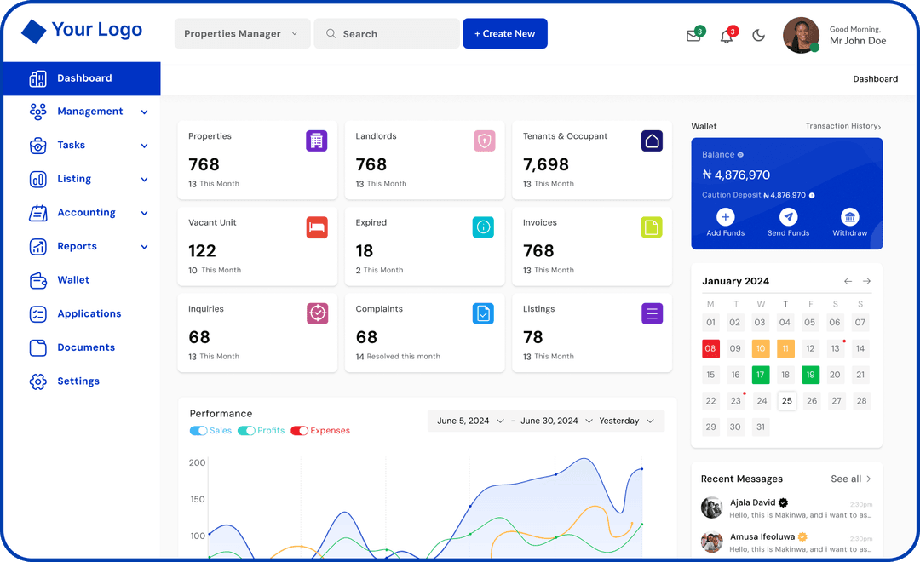Open the messages envelope icon
Viewport: 920px width, 562px height.
tap(693, 35)
